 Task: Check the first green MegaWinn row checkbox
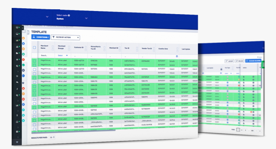(34, 61)
